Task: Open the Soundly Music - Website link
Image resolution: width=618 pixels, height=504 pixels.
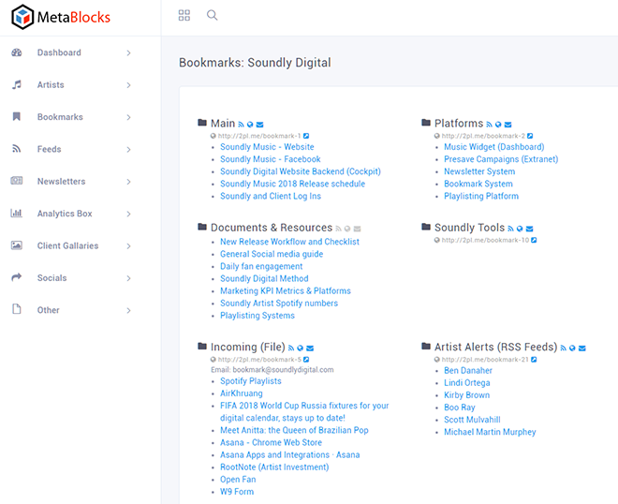Action: coord(267,147)
